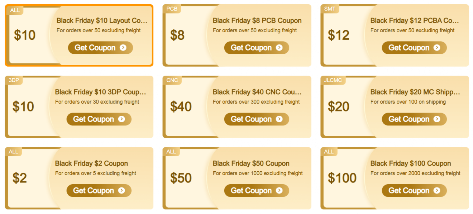Click the PCB category tag
Viewport: 473px width, 214px height.
point(172,9)
